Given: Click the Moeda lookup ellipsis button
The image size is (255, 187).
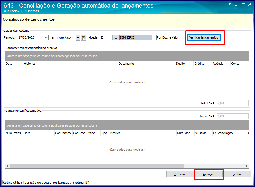Looking at the screenshot, I should [116, 38].
